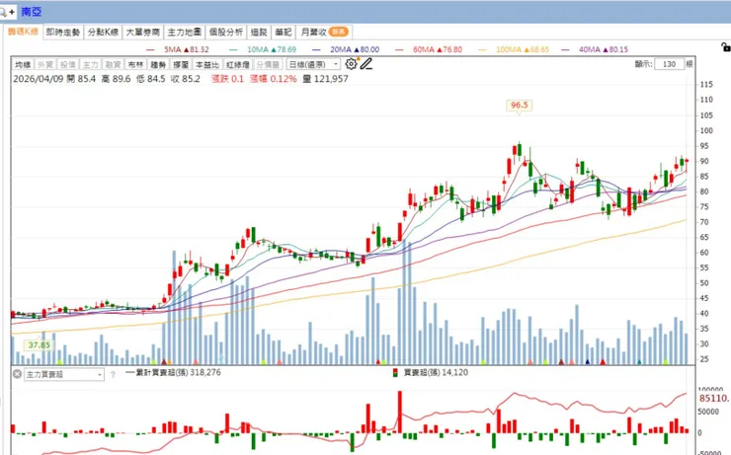Toggle the 趨勢 trend overlay
Viewport: 731px width, 455px height.
[158, 65]
